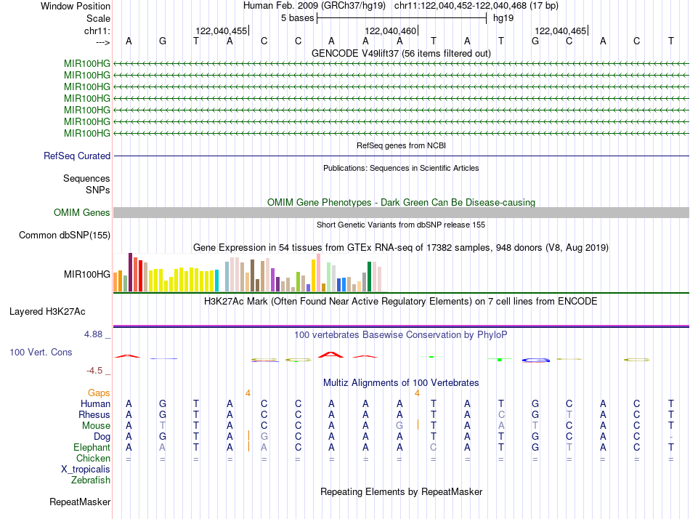Click the OMIM Genes label
The width and height of the screenshot is (690, 519).
(x=82, y=213)
